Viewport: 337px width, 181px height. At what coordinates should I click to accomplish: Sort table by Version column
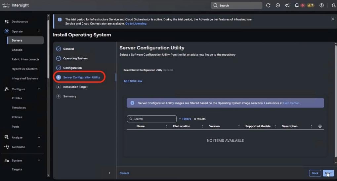click(x=239, y=126)
